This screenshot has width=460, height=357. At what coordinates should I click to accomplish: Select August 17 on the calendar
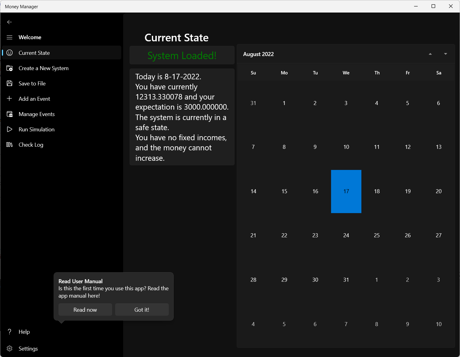[346, 191]
